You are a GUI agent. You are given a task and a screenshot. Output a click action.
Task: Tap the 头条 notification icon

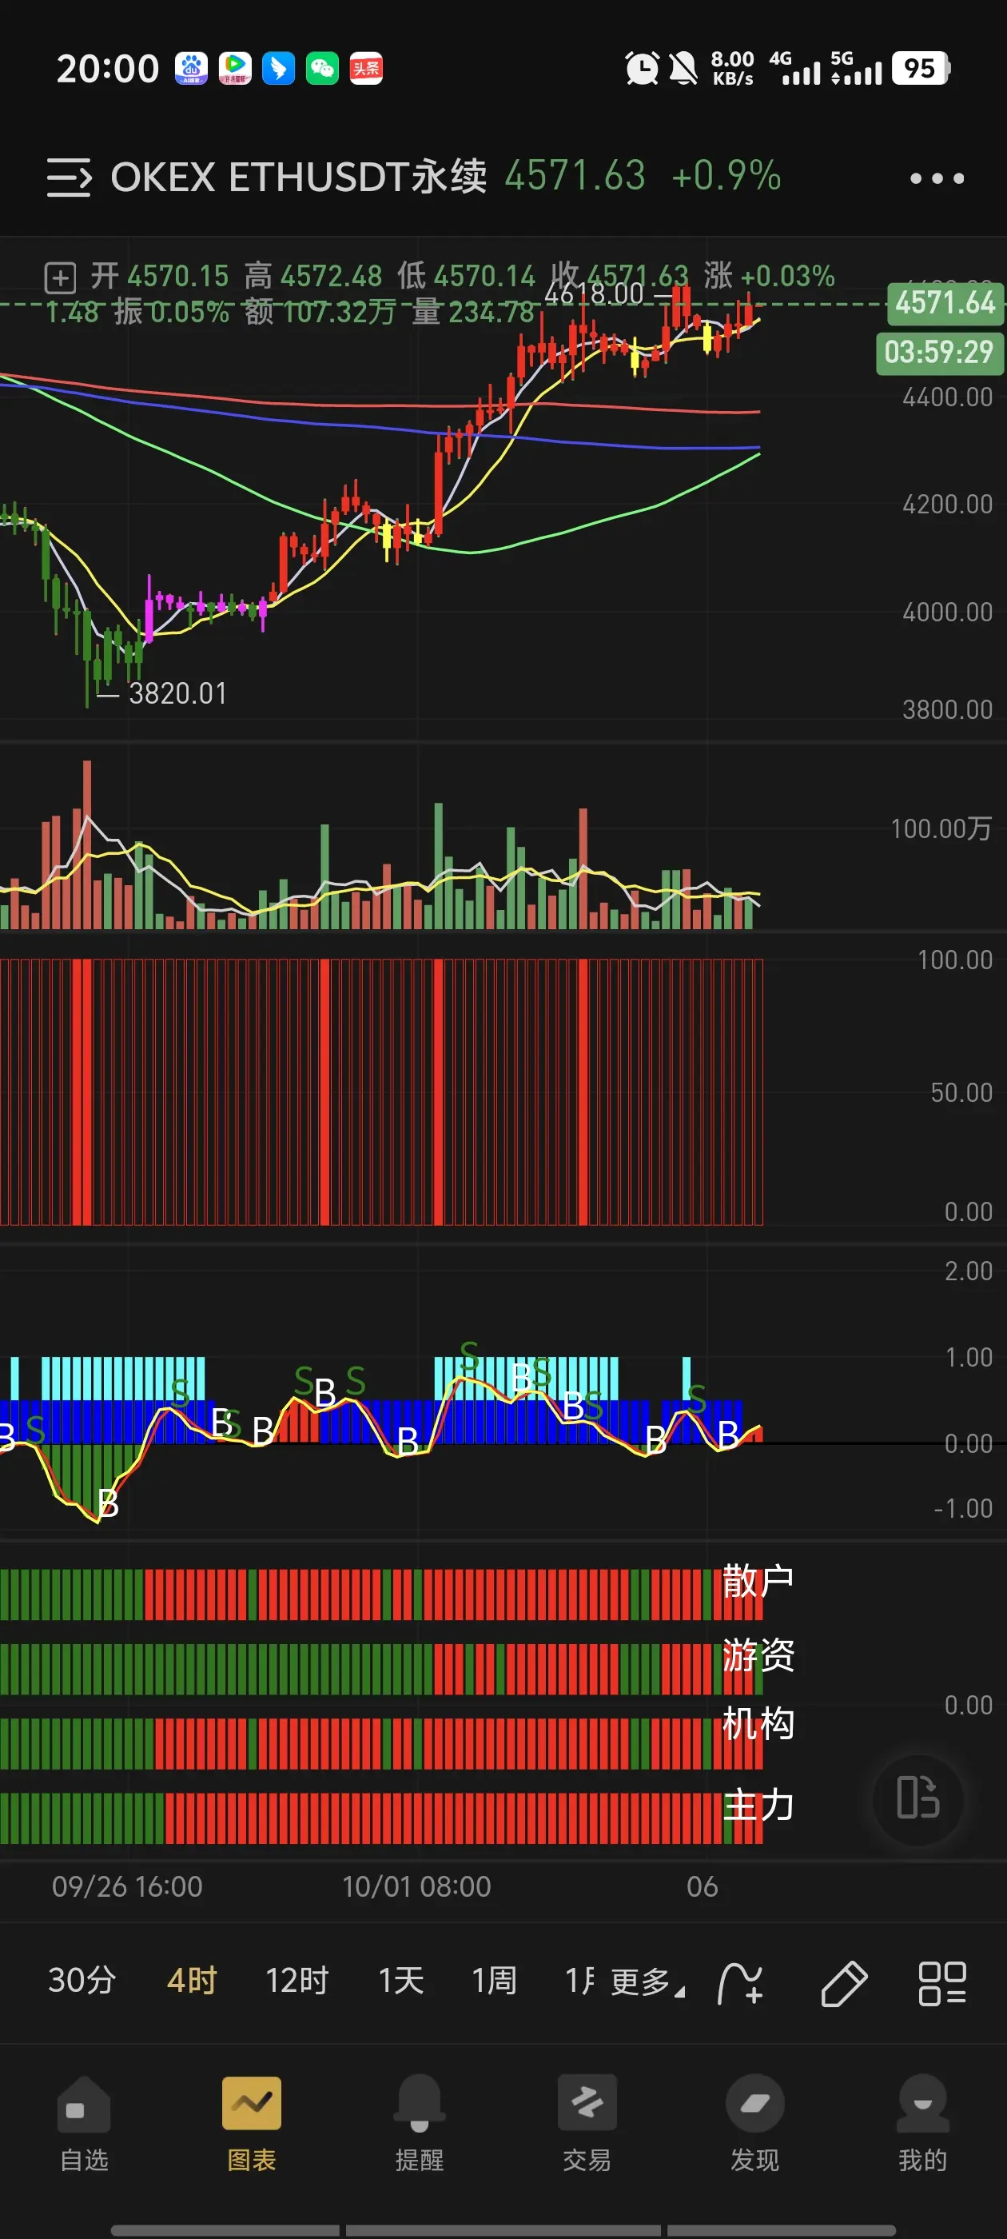click(366, 68)
